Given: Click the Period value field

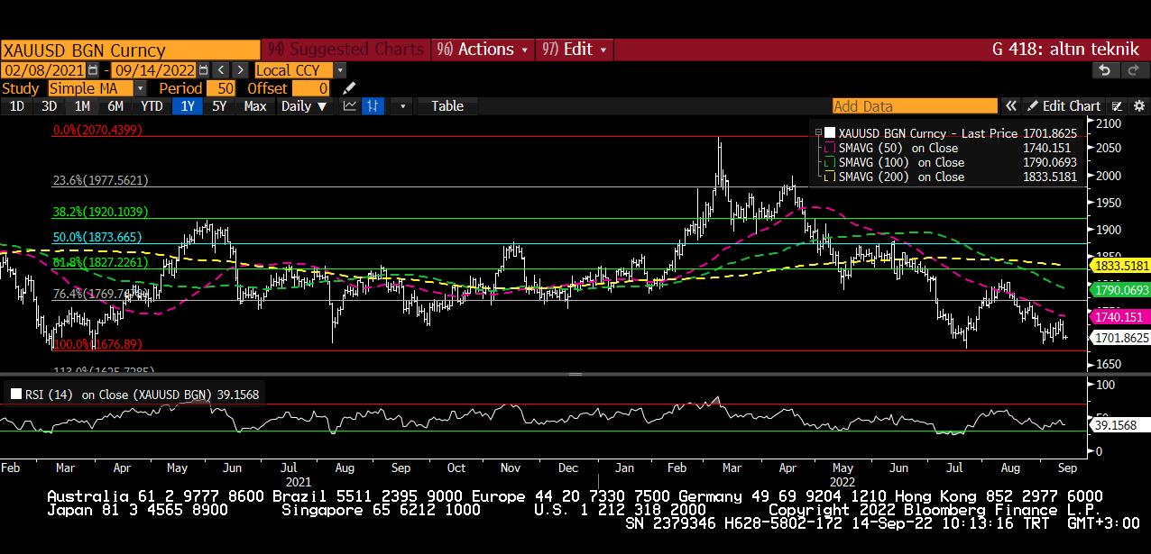Looking at the screenshot, I should pos(222,88).
